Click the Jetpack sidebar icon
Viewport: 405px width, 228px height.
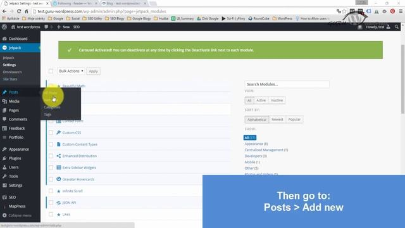coord(4,47)
